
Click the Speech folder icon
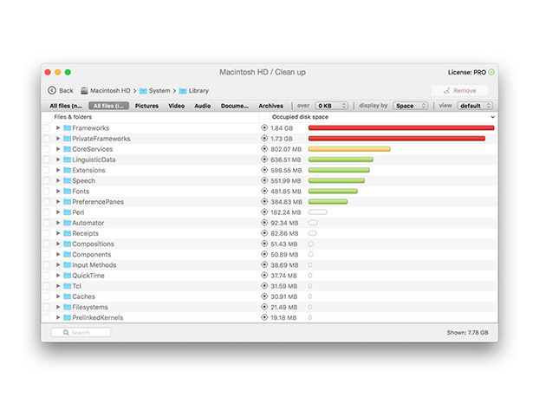click(68, 180)
